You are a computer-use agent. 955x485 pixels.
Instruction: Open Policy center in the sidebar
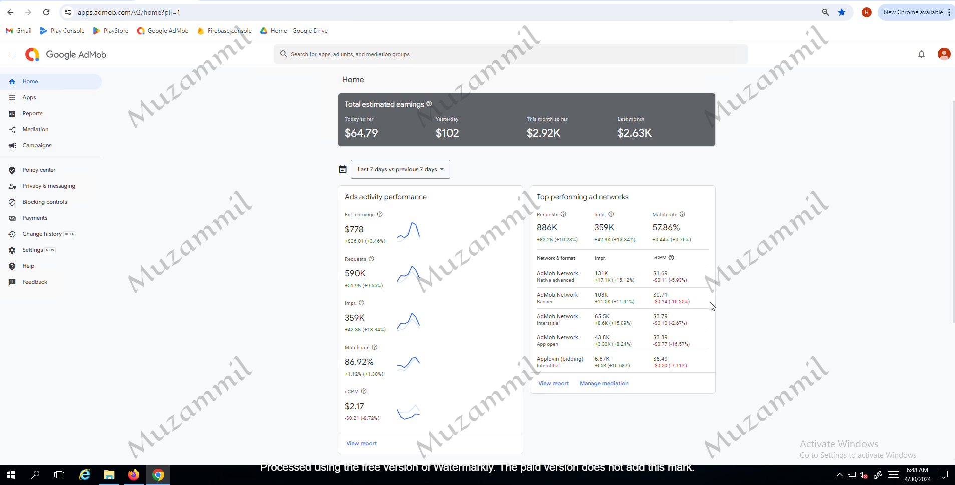point(51,170)
